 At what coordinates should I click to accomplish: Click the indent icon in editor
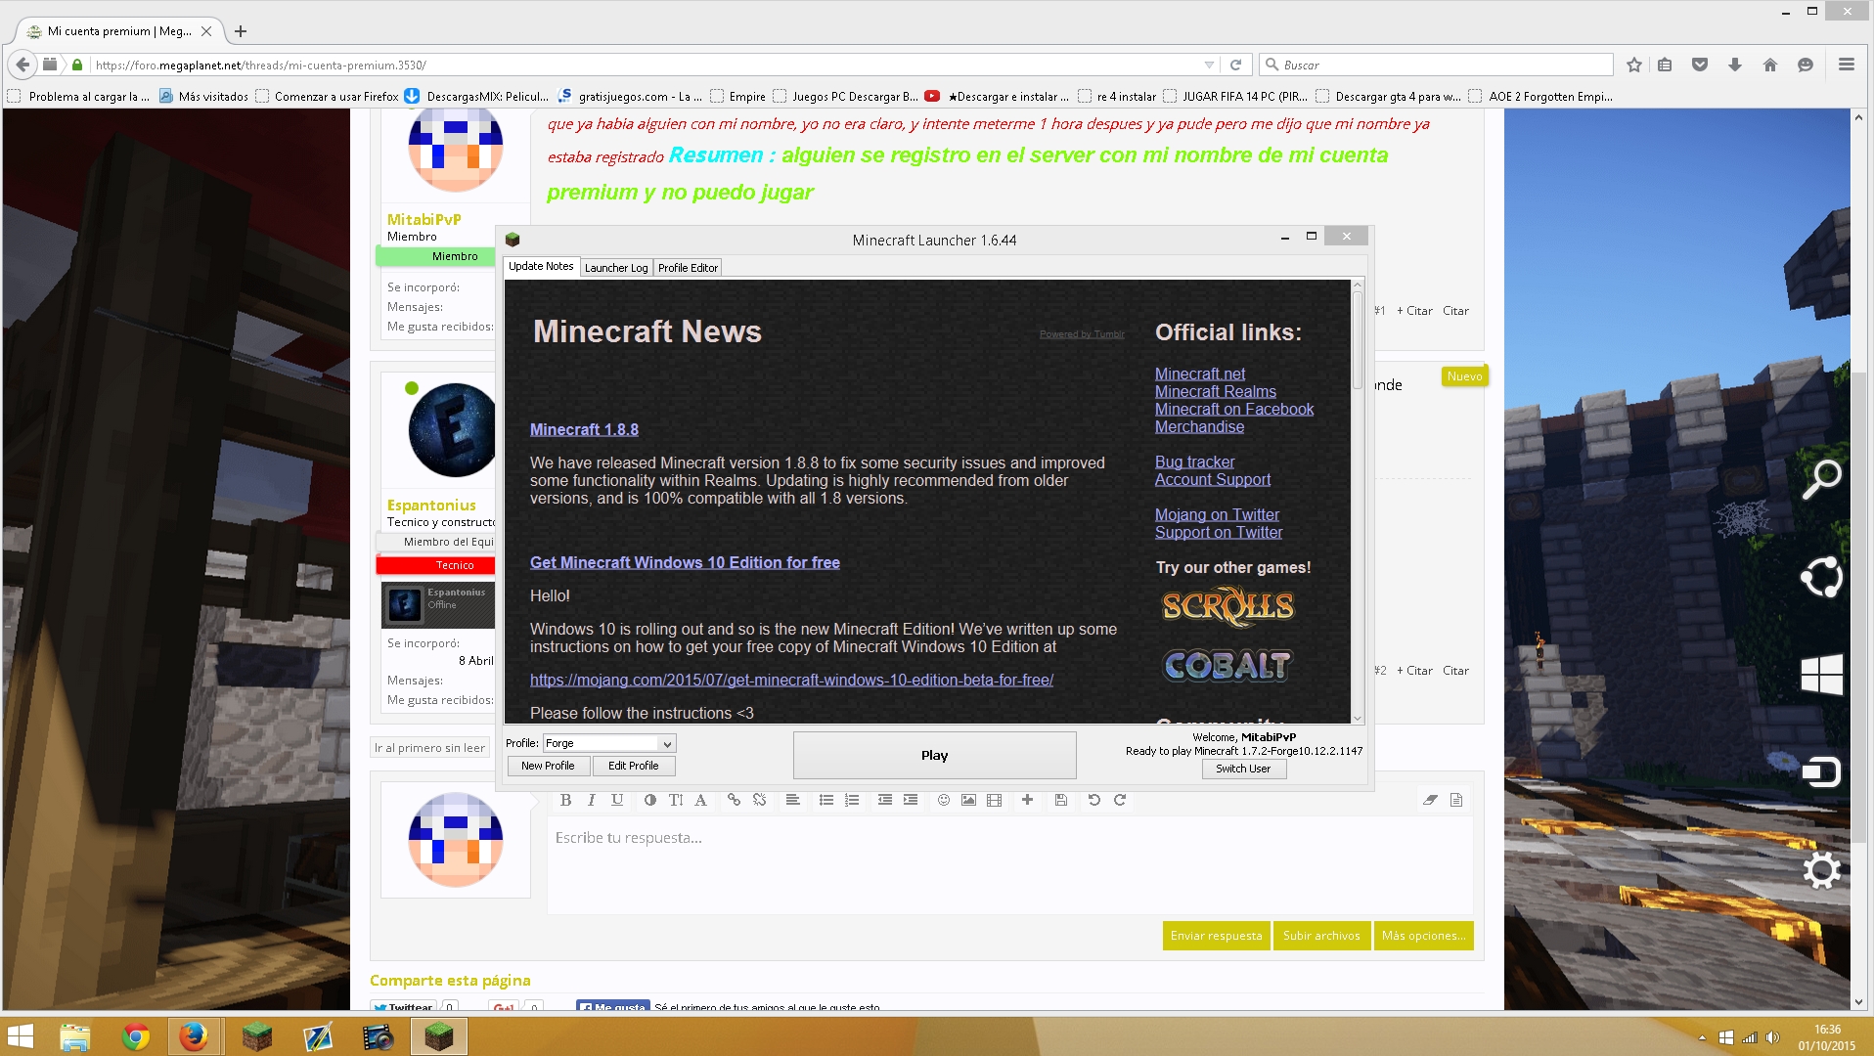(911, 800)
